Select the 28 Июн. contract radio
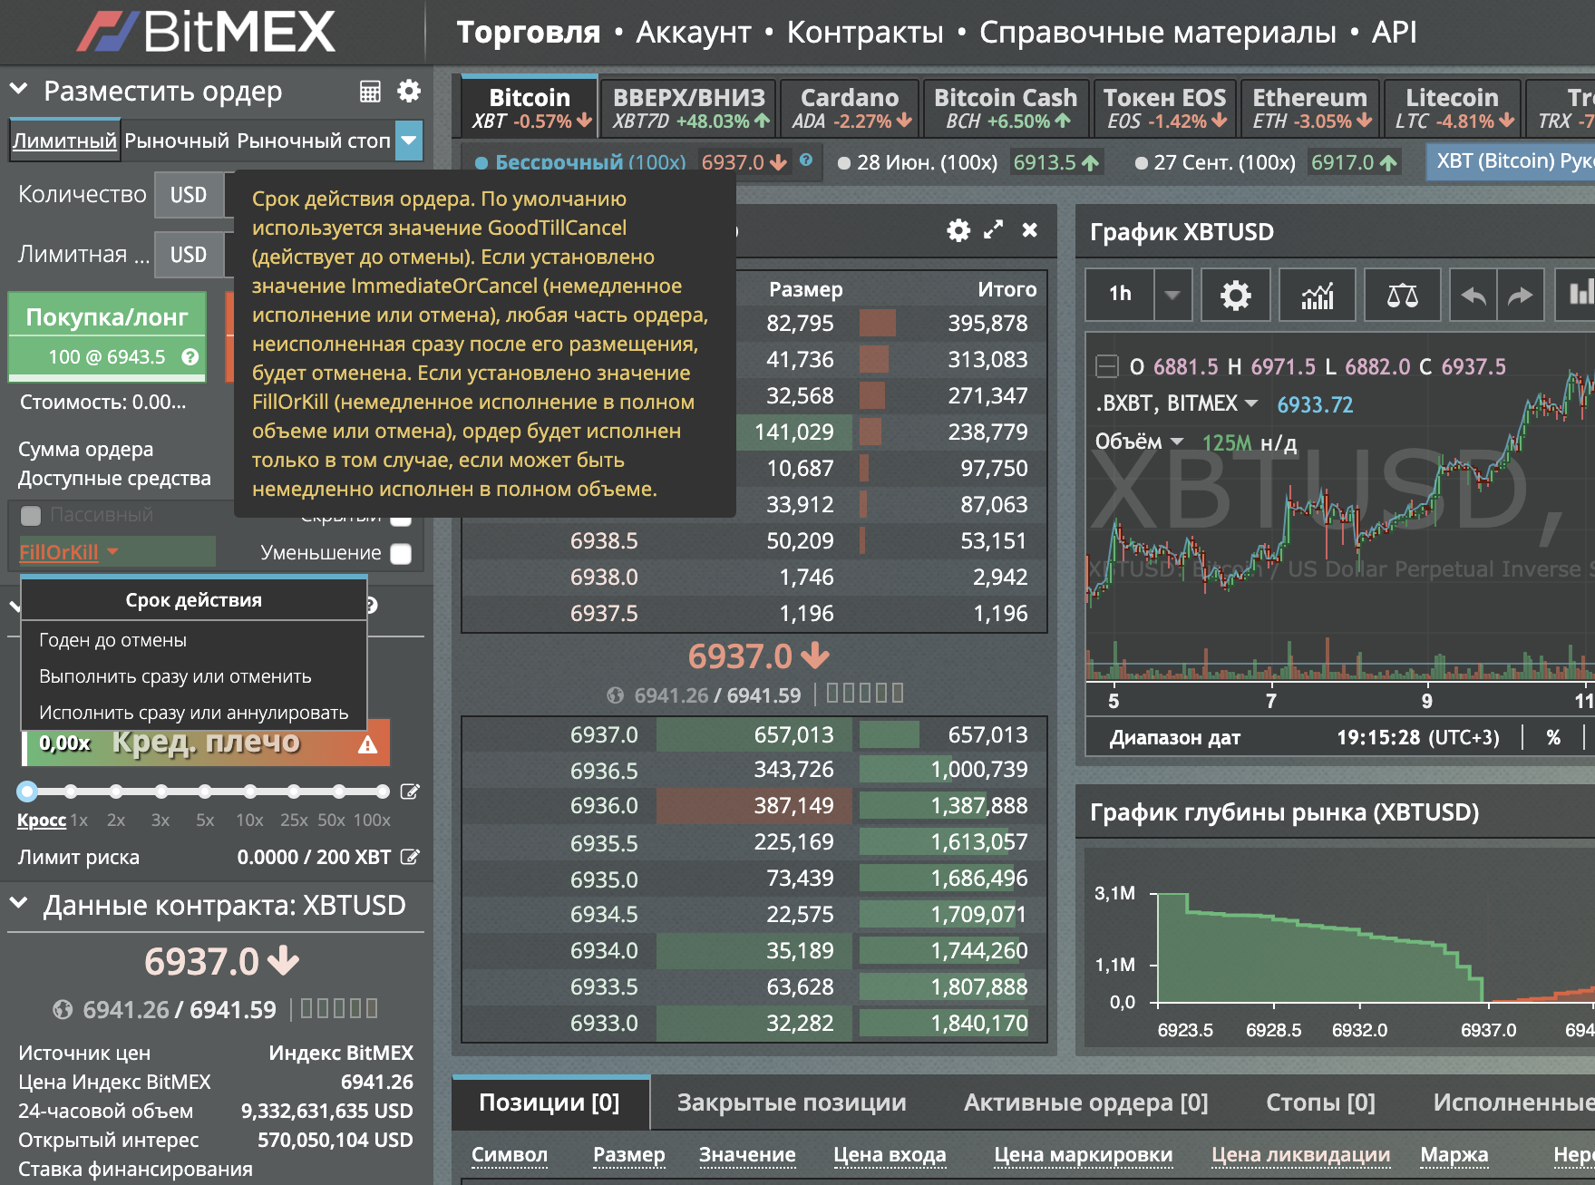 pyautogui.click(x=844, y=163)
